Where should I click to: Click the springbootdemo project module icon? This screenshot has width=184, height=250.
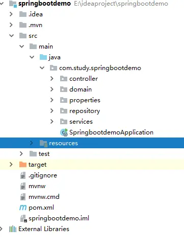(13, 4)
